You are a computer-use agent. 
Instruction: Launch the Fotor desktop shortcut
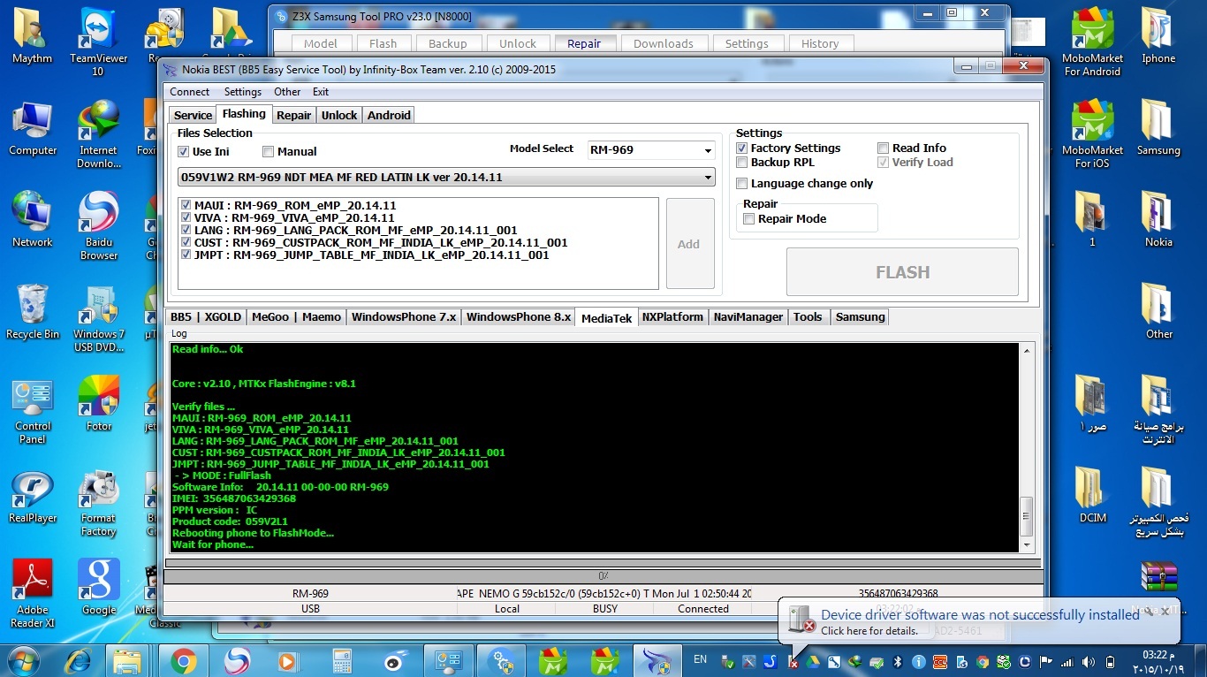[99, 404]
